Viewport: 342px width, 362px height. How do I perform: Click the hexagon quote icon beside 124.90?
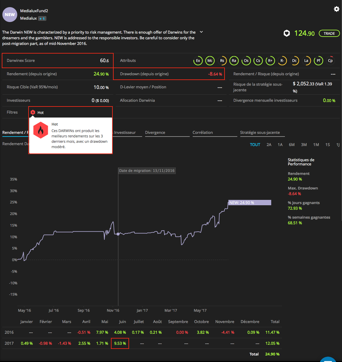point(287,33)
